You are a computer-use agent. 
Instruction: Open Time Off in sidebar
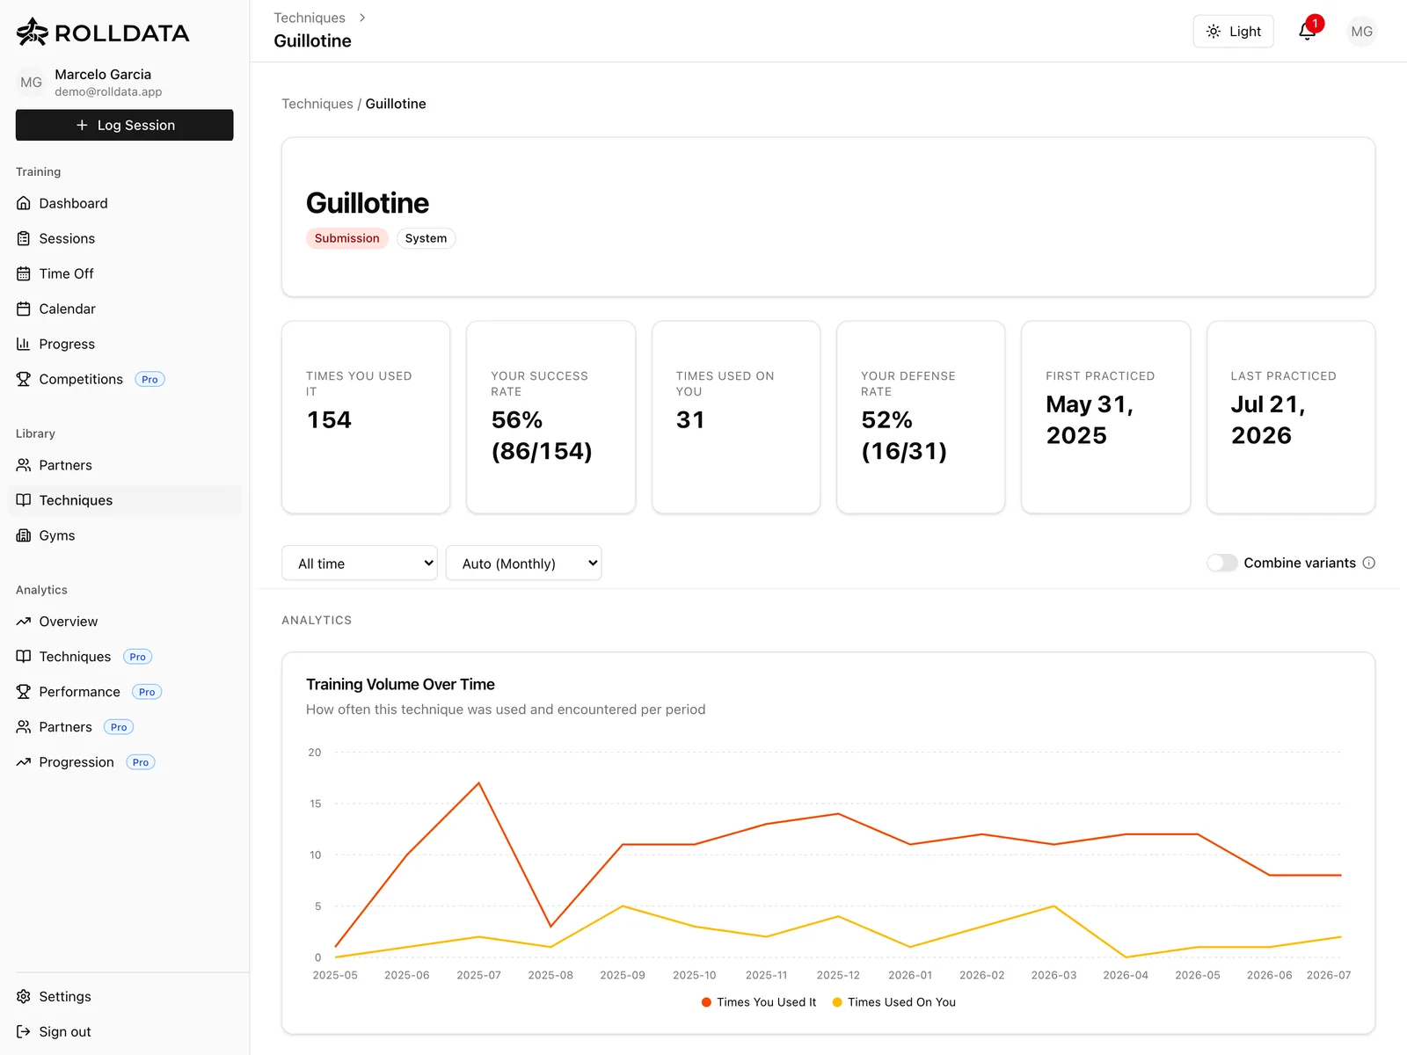(124, 273)
